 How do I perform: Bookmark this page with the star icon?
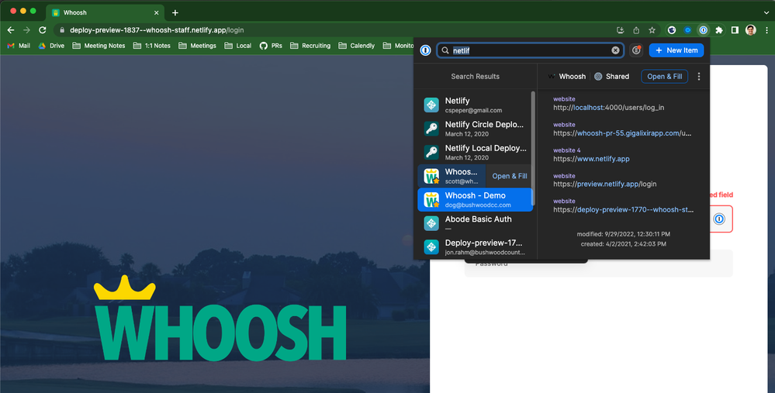[652, 30]
